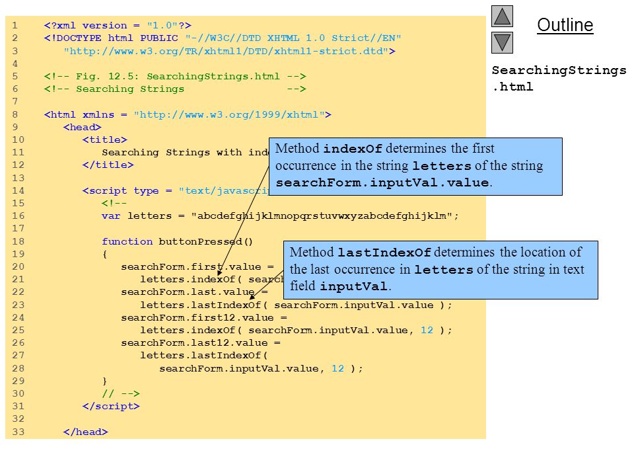
Task: Click 'searchForm.last12.value =' line
Action: coord(201,343)
